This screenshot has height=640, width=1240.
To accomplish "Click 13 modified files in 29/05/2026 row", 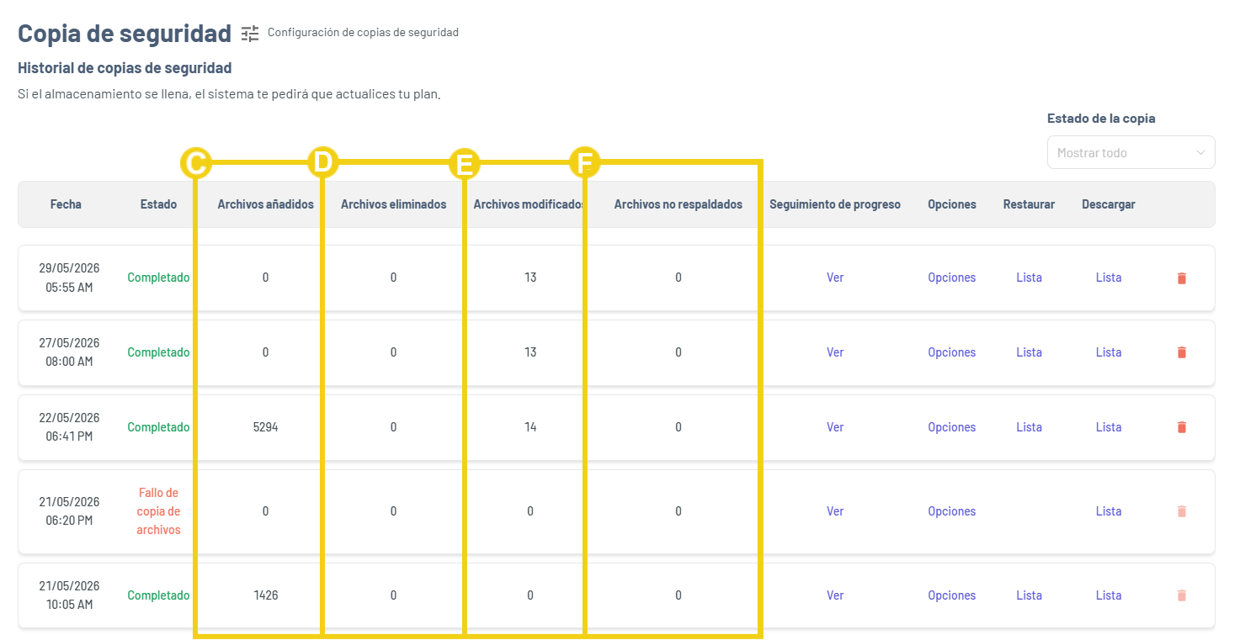I will [x=530, y=278].
